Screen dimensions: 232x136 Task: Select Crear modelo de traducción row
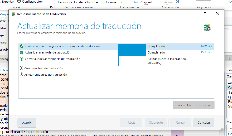point(116,69)
